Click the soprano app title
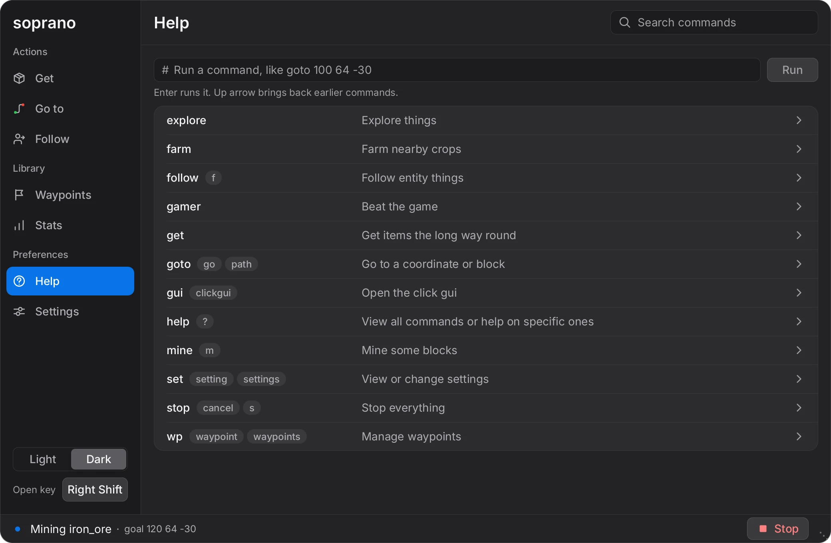This screenshot has width=831, height=543. tap(44, 23)
